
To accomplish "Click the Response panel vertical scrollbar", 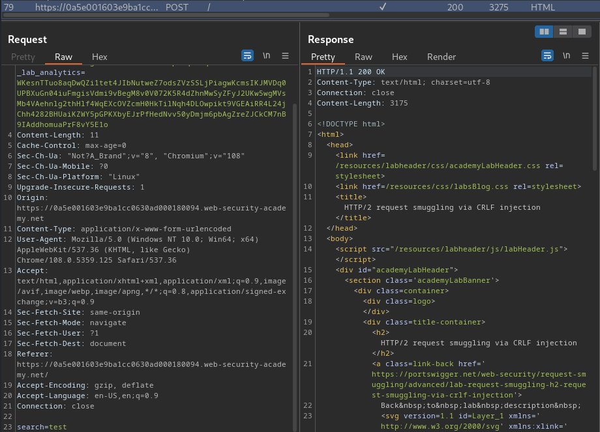I will coord(595,119).
